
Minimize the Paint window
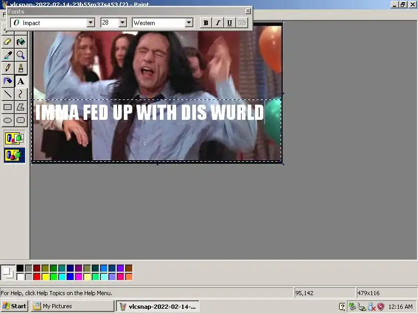394,4
